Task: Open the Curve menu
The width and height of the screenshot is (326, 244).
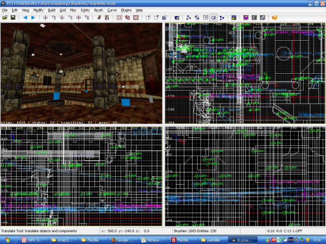Action: (x=112, y=10)
